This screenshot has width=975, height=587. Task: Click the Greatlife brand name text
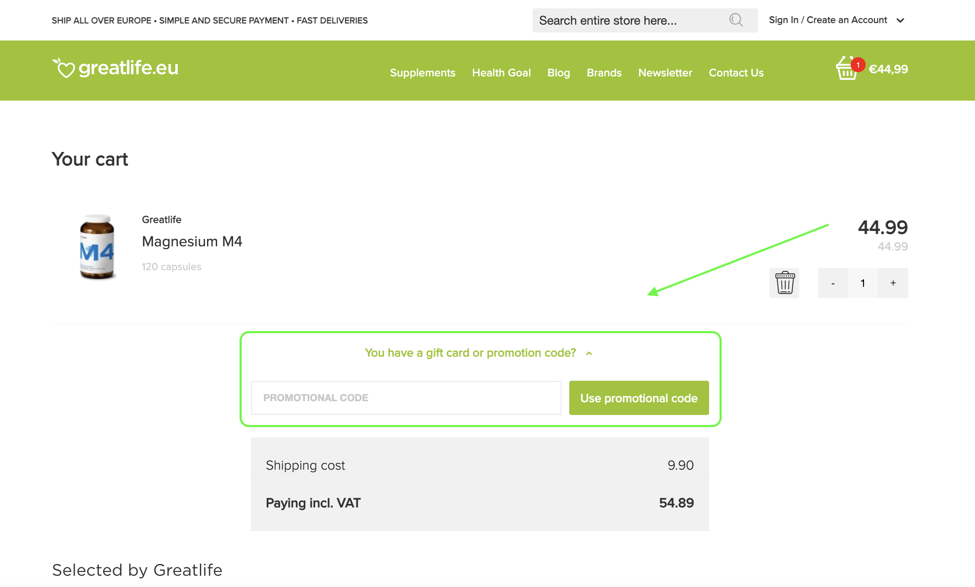tap(162, 220)
